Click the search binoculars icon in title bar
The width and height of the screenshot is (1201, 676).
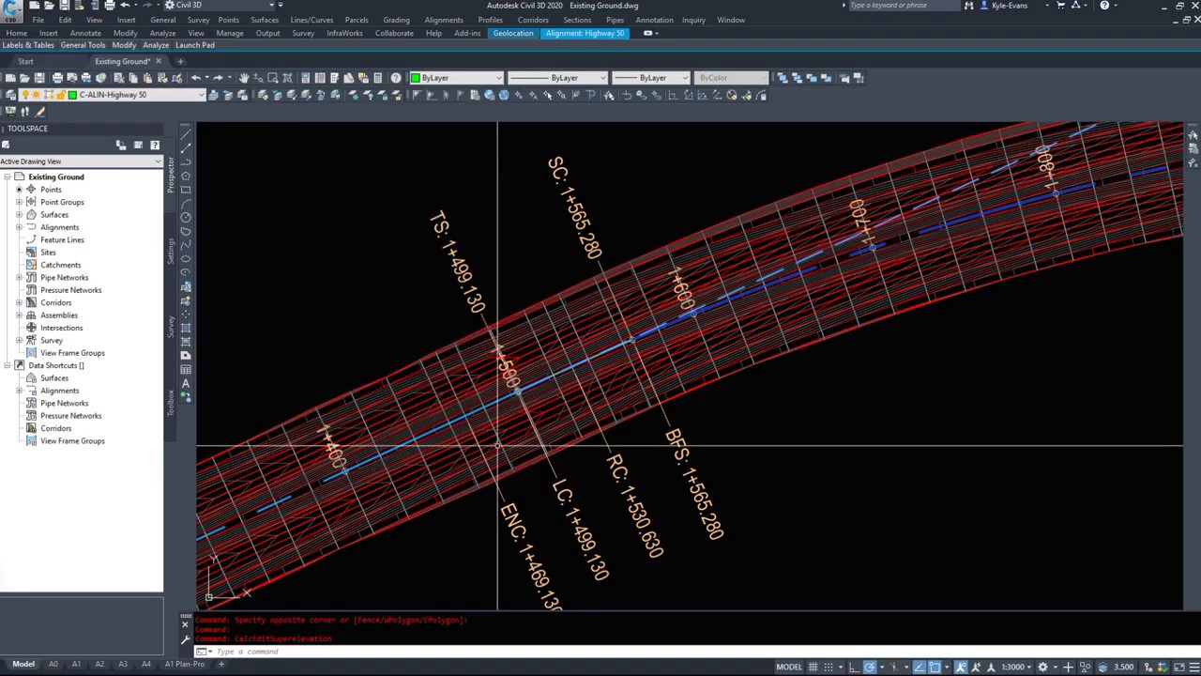(968, 6)
